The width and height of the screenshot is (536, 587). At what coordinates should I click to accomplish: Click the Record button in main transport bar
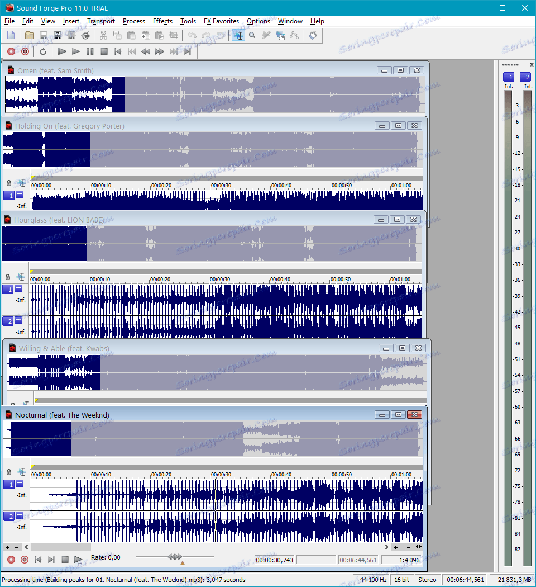point(11,51)
